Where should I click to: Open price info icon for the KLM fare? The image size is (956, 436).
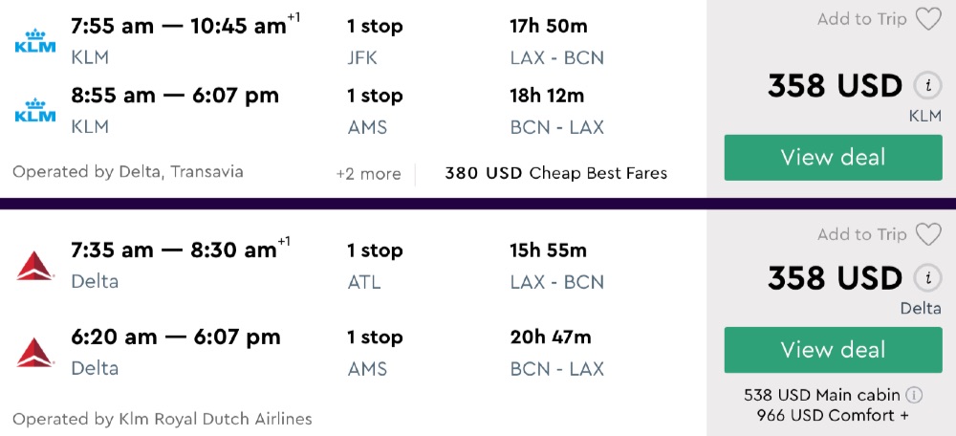click(x=925, y=86)
